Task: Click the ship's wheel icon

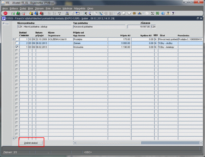Action: 134,13
